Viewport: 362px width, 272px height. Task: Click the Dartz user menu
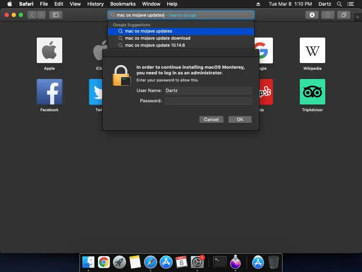(x=325, y=4)
